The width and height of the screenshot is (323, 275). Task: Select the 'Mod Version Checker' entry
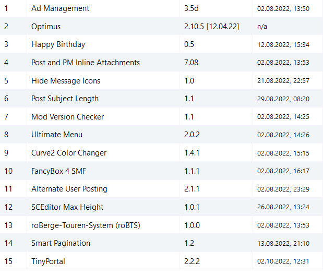67,117
